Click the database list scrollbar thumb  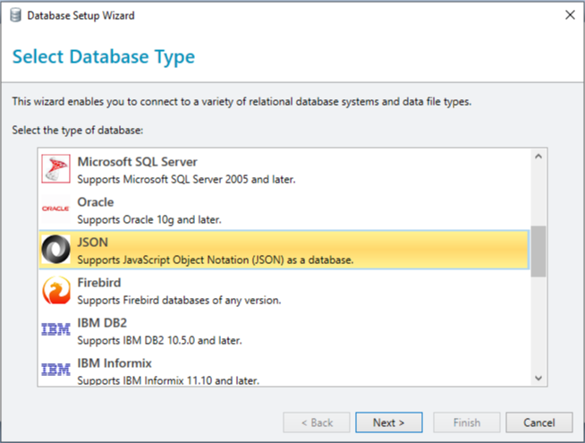538,251
